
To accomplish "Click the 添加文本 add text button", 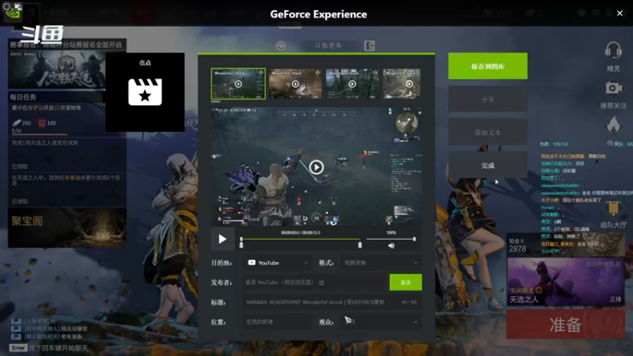I will point(487,132).
